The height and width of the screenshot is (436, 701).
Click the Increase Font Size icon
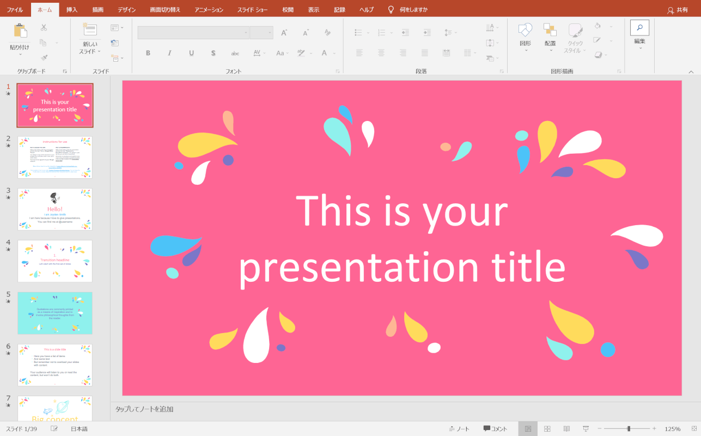point(283,32)
